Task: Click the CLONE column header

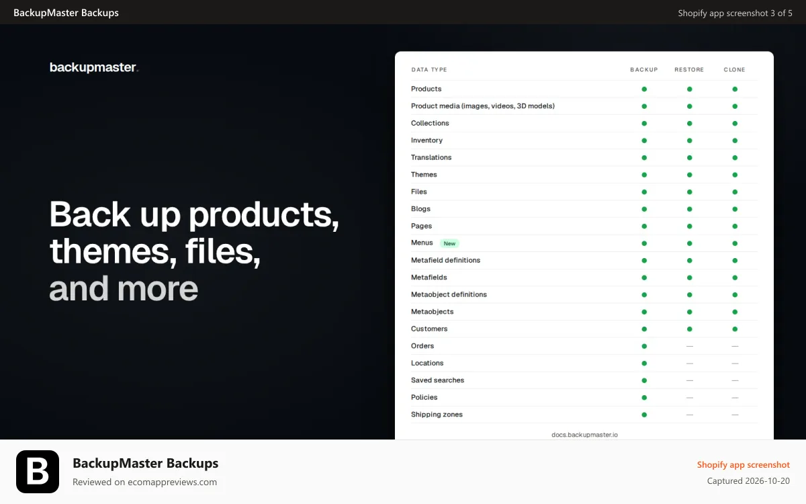Action: click(735, 70)
